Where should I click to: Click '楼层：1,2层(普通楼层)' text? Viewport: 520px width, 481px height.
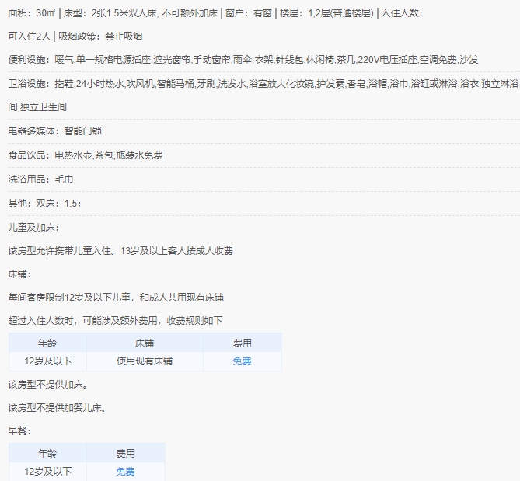click(x=326, y=13)
